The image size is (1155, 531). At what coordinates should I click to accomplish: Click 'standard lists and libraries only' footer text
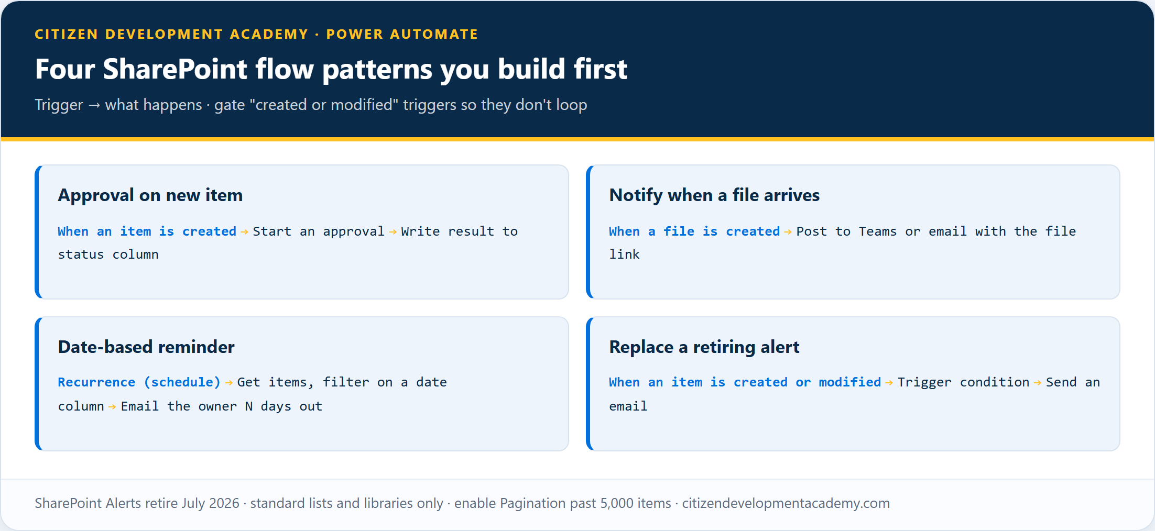(x=346, y=503)
